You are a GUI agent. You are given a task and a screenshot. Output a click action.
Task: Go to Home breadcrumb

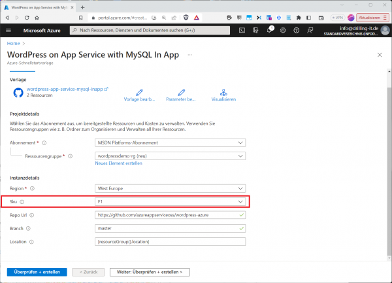[13, 44]
